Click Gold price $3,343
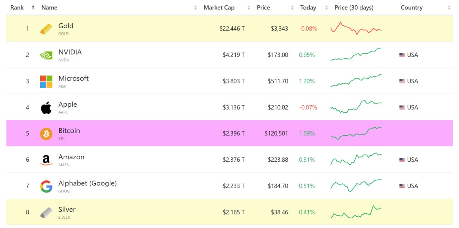This screenshot has width=459, height=228. pos(279,29)
